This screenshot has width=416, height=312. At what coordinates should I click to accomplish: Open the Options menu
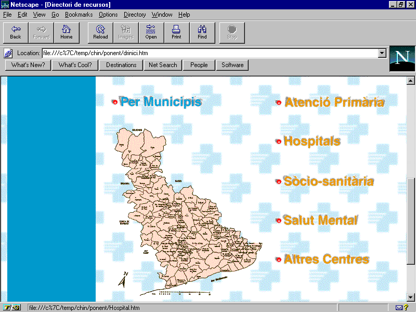pos(108,15)
